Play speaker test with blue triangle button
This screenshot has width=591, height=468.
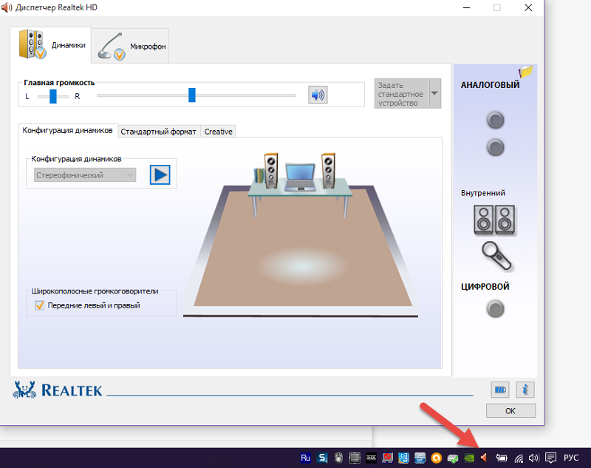[160, 175]
